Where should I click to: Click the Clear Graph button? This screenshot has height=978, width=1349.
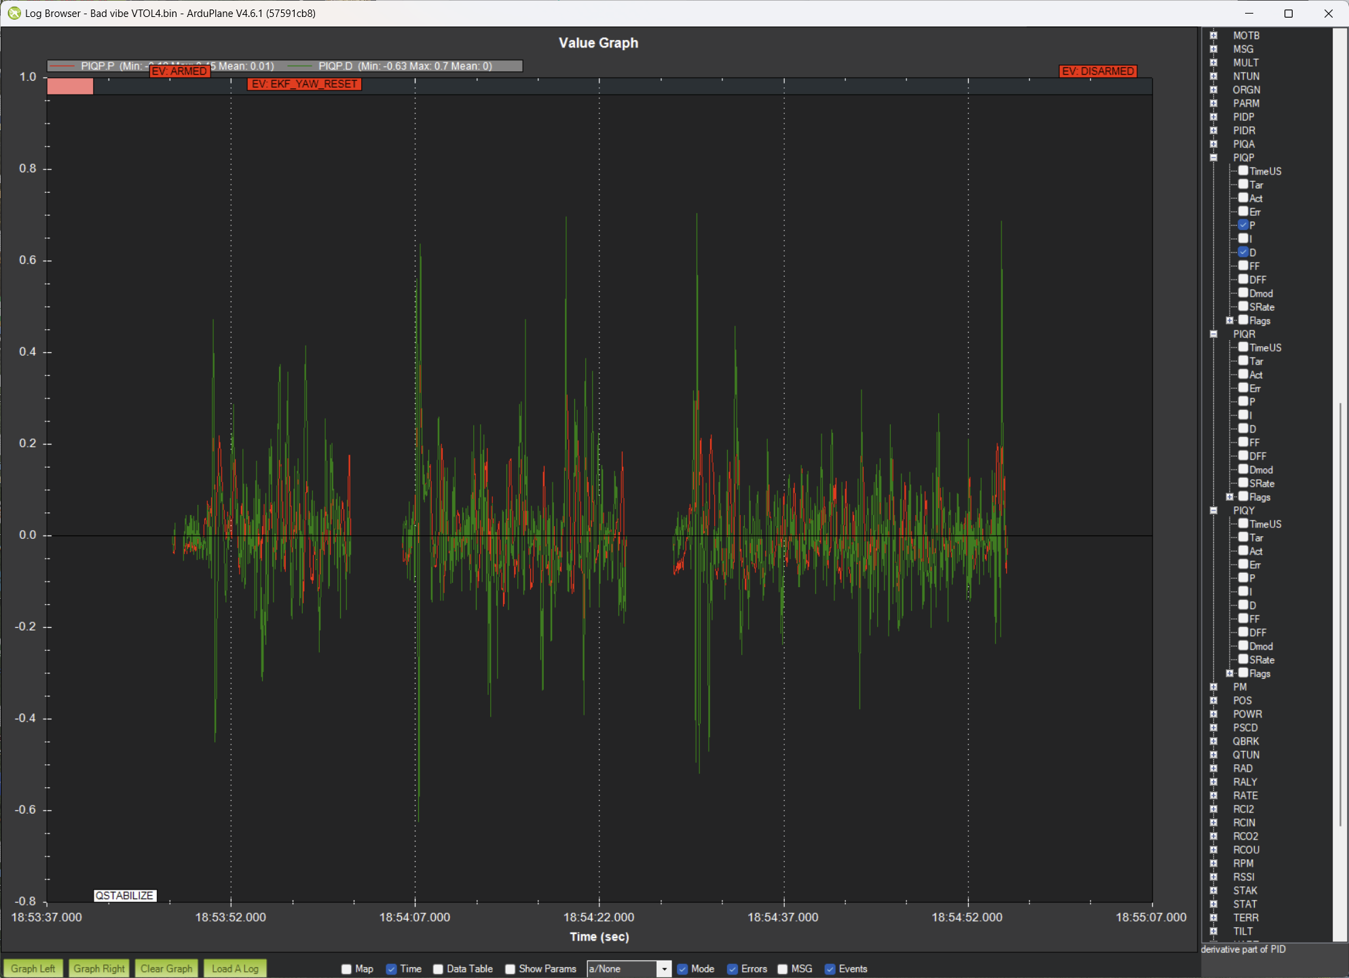[166, 968]
